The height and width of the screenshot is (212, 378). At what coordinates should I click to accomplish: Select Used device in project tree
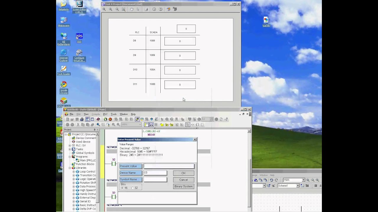83,142
